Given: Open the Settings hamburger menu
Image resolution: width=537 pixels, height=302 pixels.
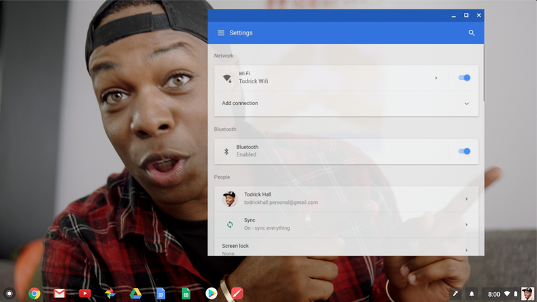Looking at the screenshot, I should point(220,33).
